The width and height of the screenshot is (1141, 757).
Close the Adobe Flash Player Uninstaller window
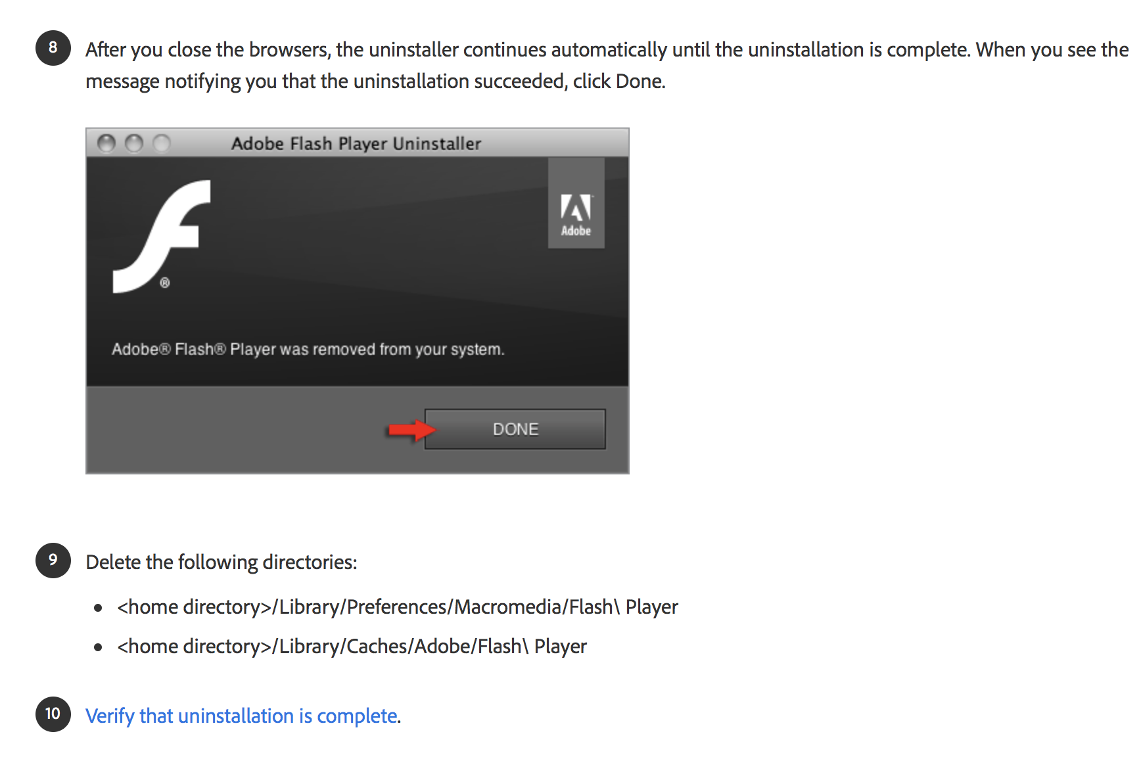[x=106, y=143]
